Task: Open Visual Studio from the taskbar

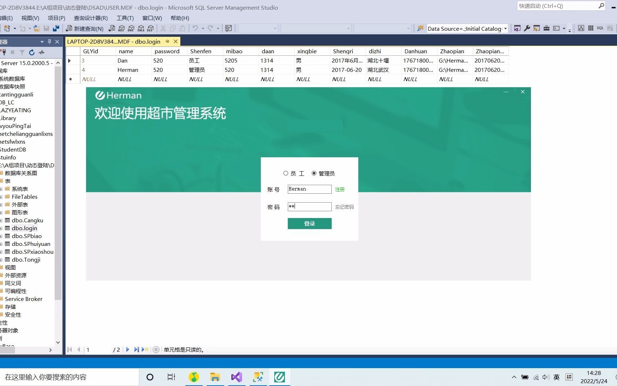Action: coord(236,377)
